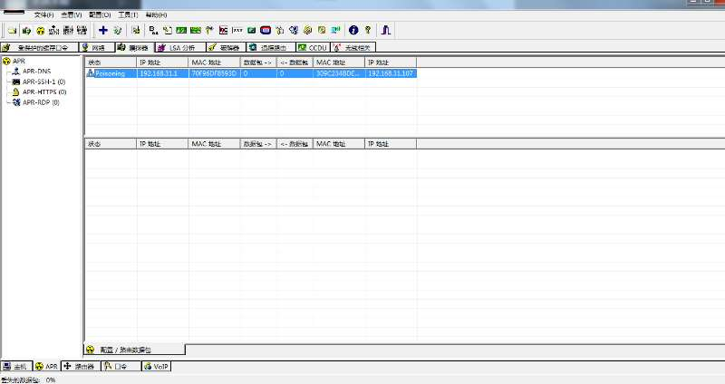Screen dimensions: 725x384
Task: Click the 70F96DF8593D MAC address cell
Action: (215, 73)
